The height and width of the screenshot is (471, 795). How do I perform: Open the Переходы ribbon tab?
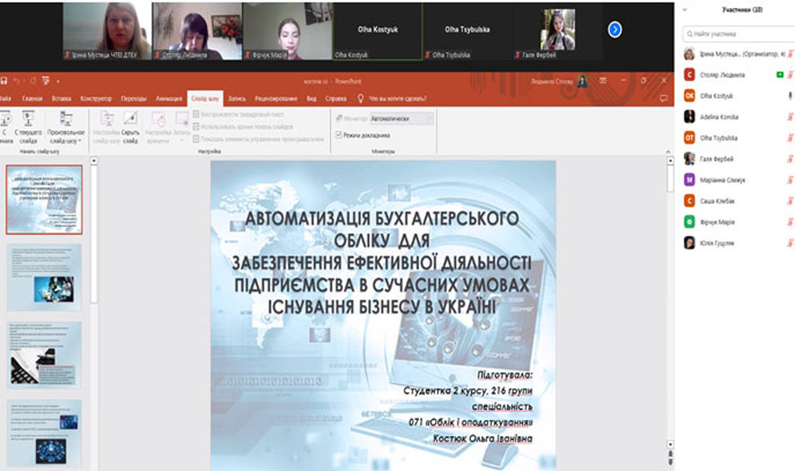click(134, 99)
